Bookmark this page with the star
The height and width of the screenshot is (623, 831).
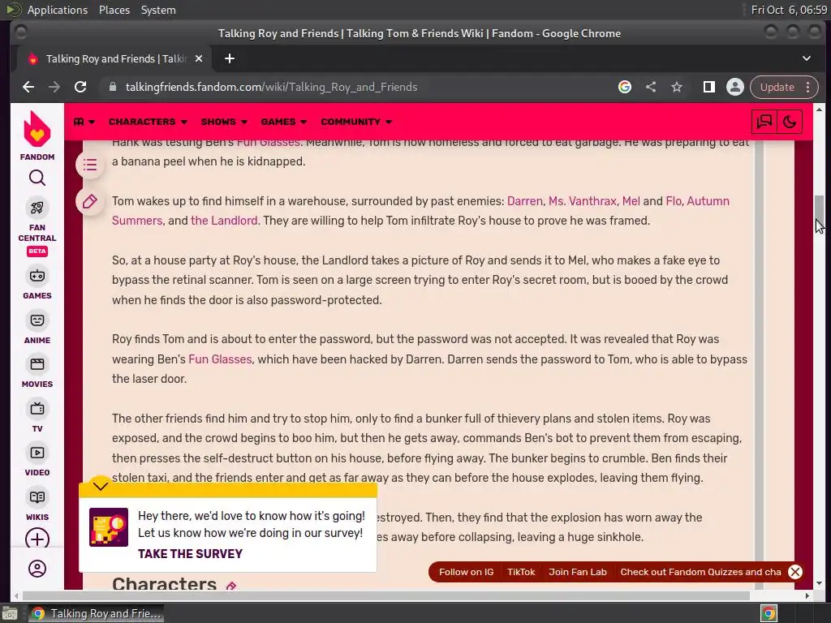(677, 87)
